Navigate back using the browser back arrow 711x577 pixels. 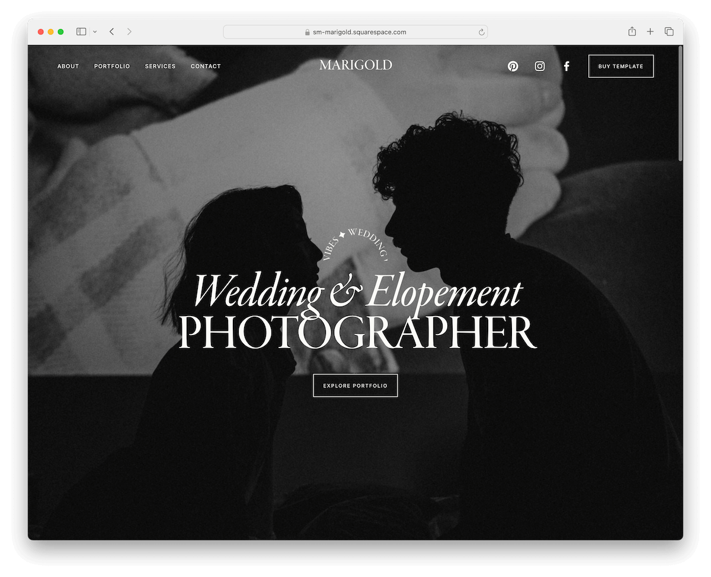111,31
